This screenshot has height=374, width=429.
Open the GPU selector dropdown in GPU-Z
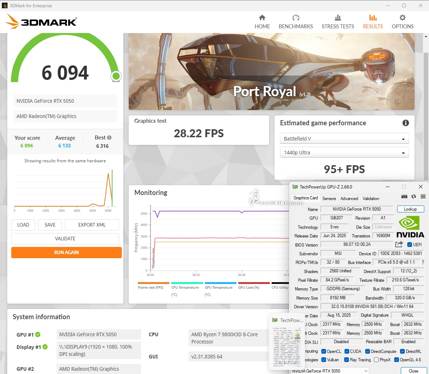pos(329,371)
